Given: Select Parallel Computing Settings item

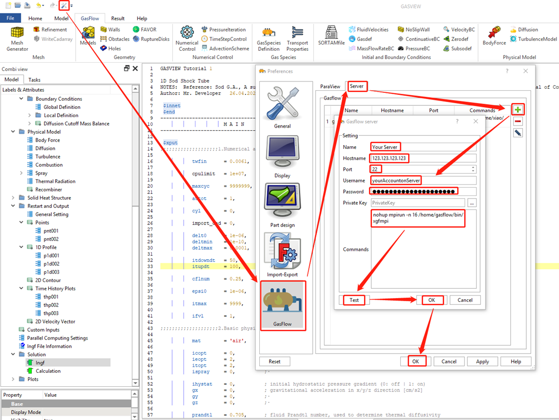Looking at the screenshot, I should coord(57,338).
